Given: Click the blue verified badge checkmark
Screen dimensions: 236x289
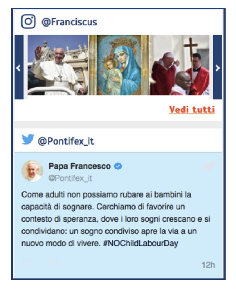Looking at the screenshot, I should click(118, 166).
